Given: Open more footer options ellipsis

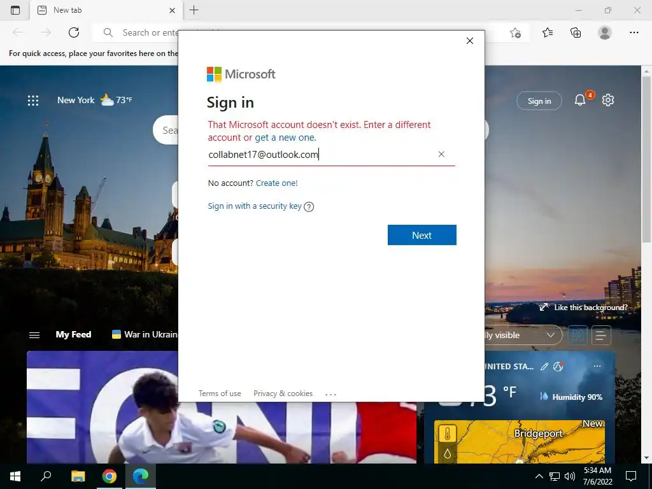Looking at the screenshot, I should (x=330, y=394).
